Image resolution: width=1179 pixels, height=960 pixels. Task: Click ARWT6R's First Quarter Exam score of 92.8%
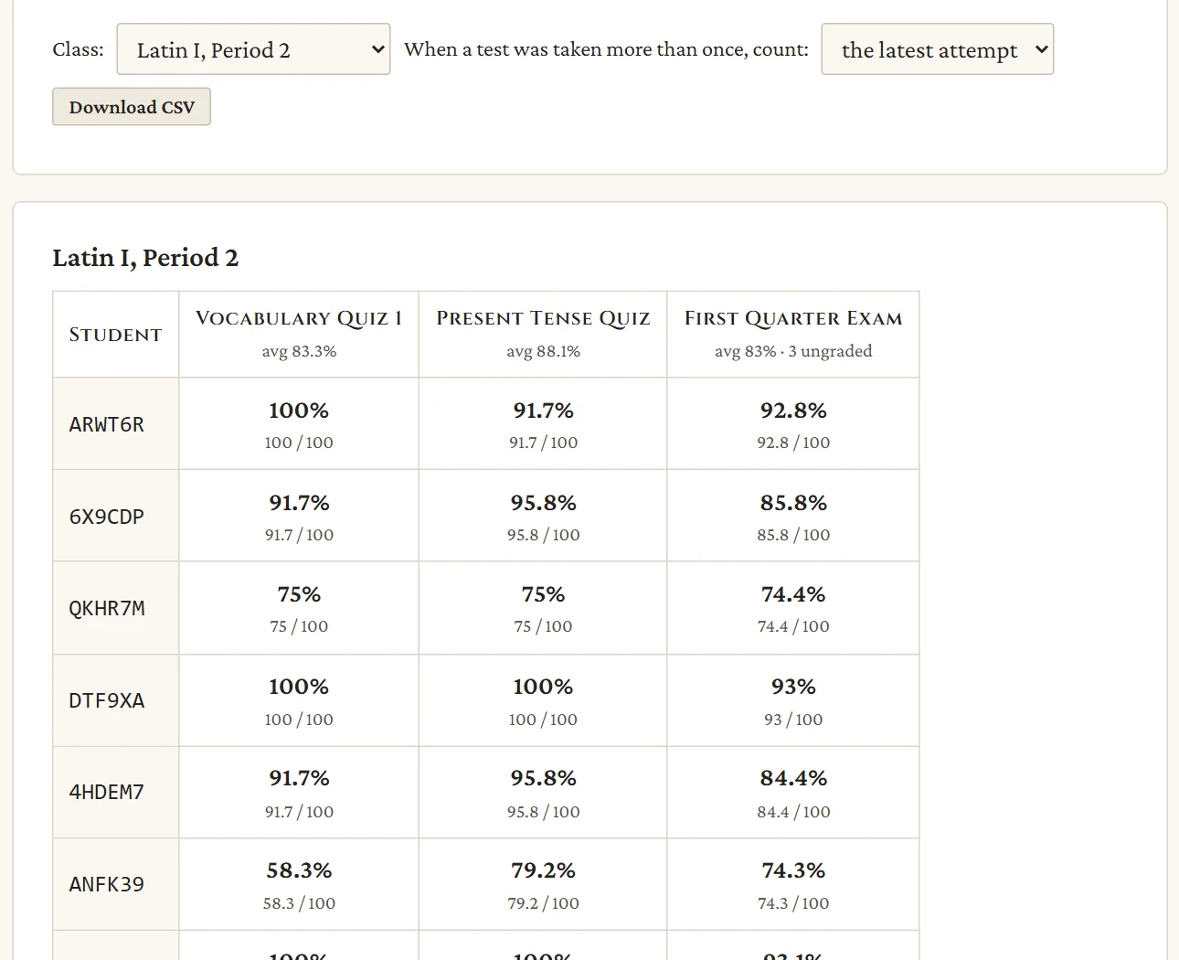793,411
